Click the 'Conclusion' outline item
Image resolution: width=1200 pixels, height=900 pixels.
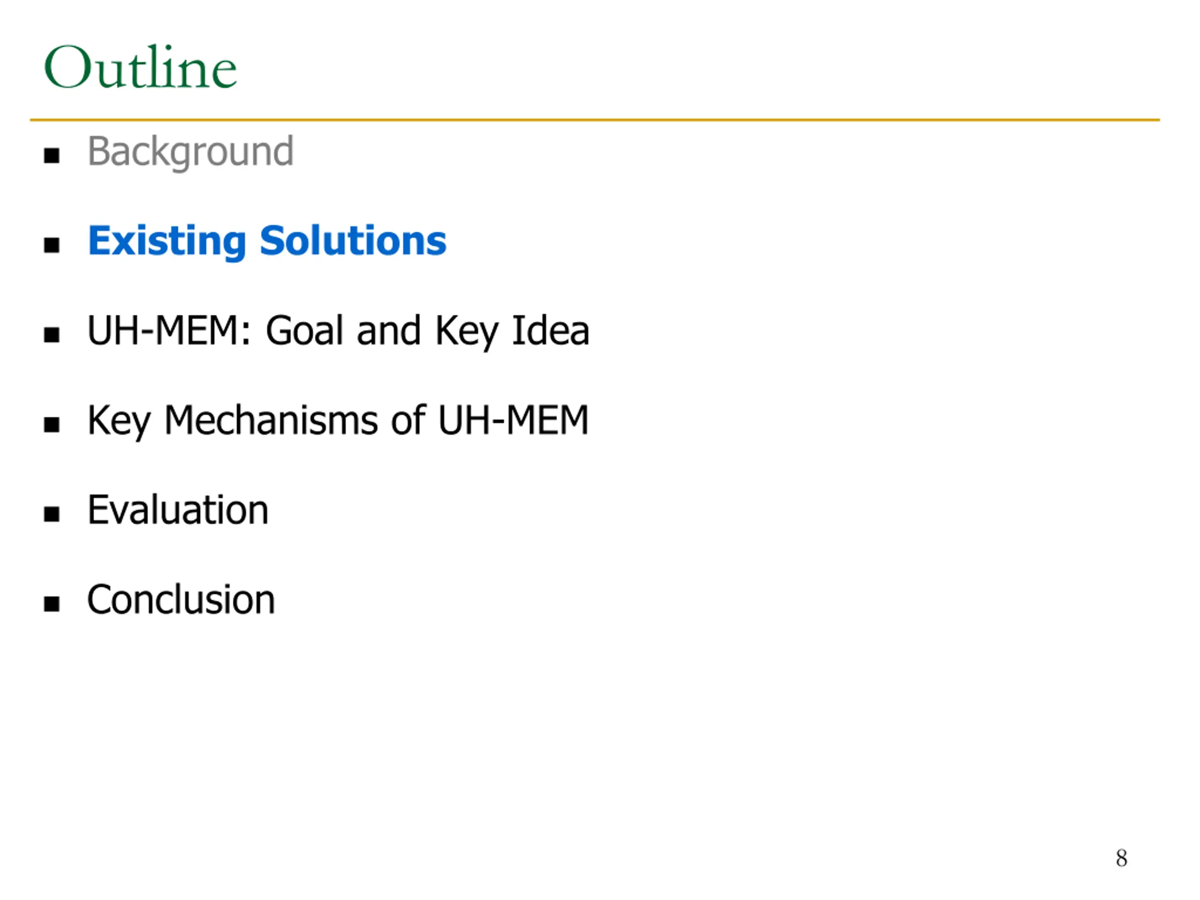[181, 600]
